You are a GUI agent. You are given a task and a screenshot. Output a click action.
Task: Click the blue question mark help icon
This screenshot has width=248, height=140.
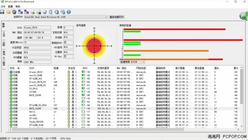click(x=69, y=12)
